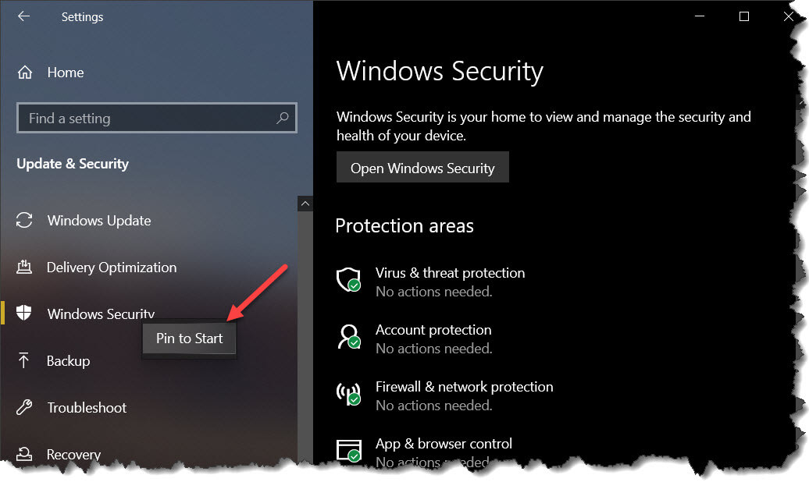Click Open Windows Security button
This screenshot has width=809, height=482.
coord(422,167)
